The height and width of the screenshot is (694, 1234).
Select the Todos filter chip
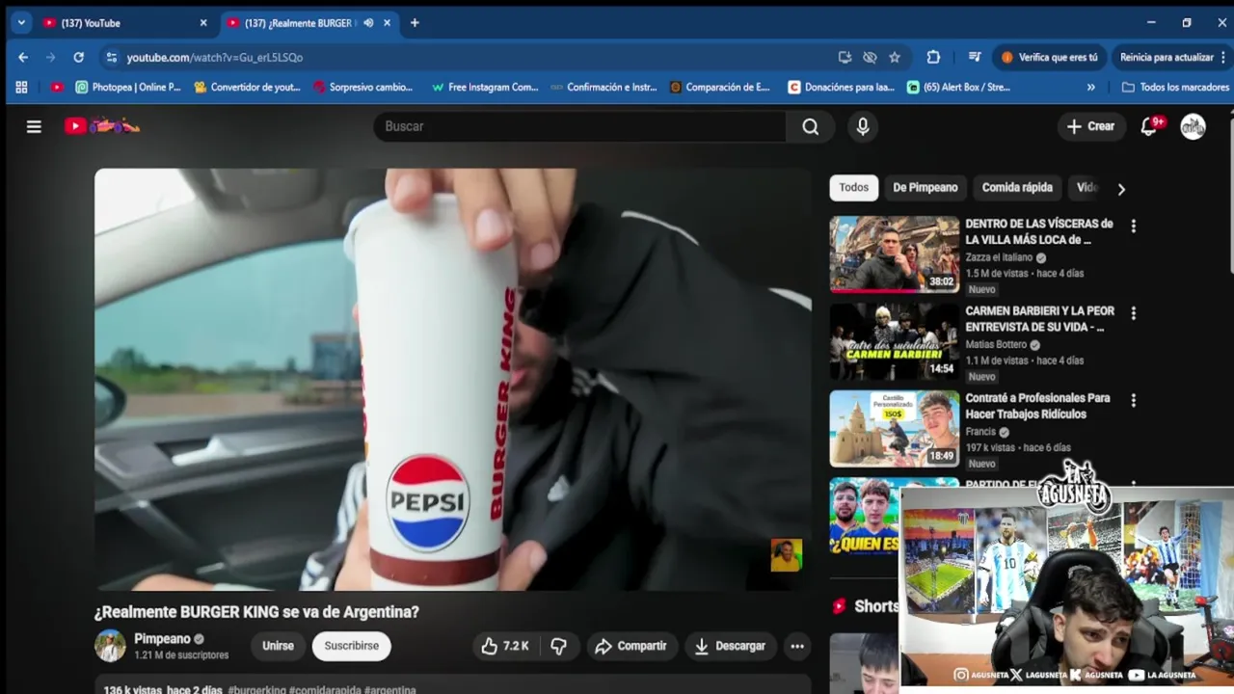[853, 187]
